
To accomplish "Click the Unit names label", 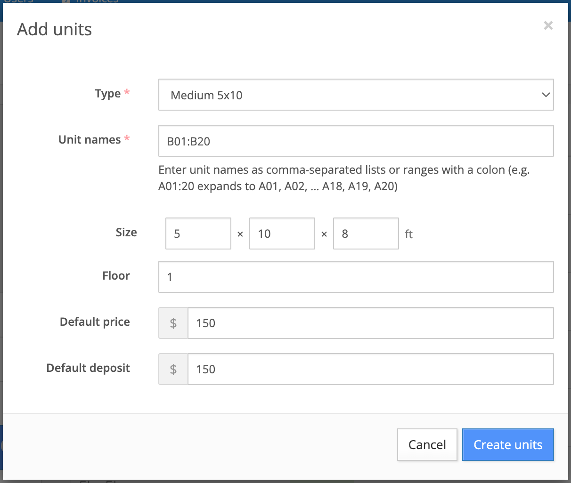I will 90,140.
